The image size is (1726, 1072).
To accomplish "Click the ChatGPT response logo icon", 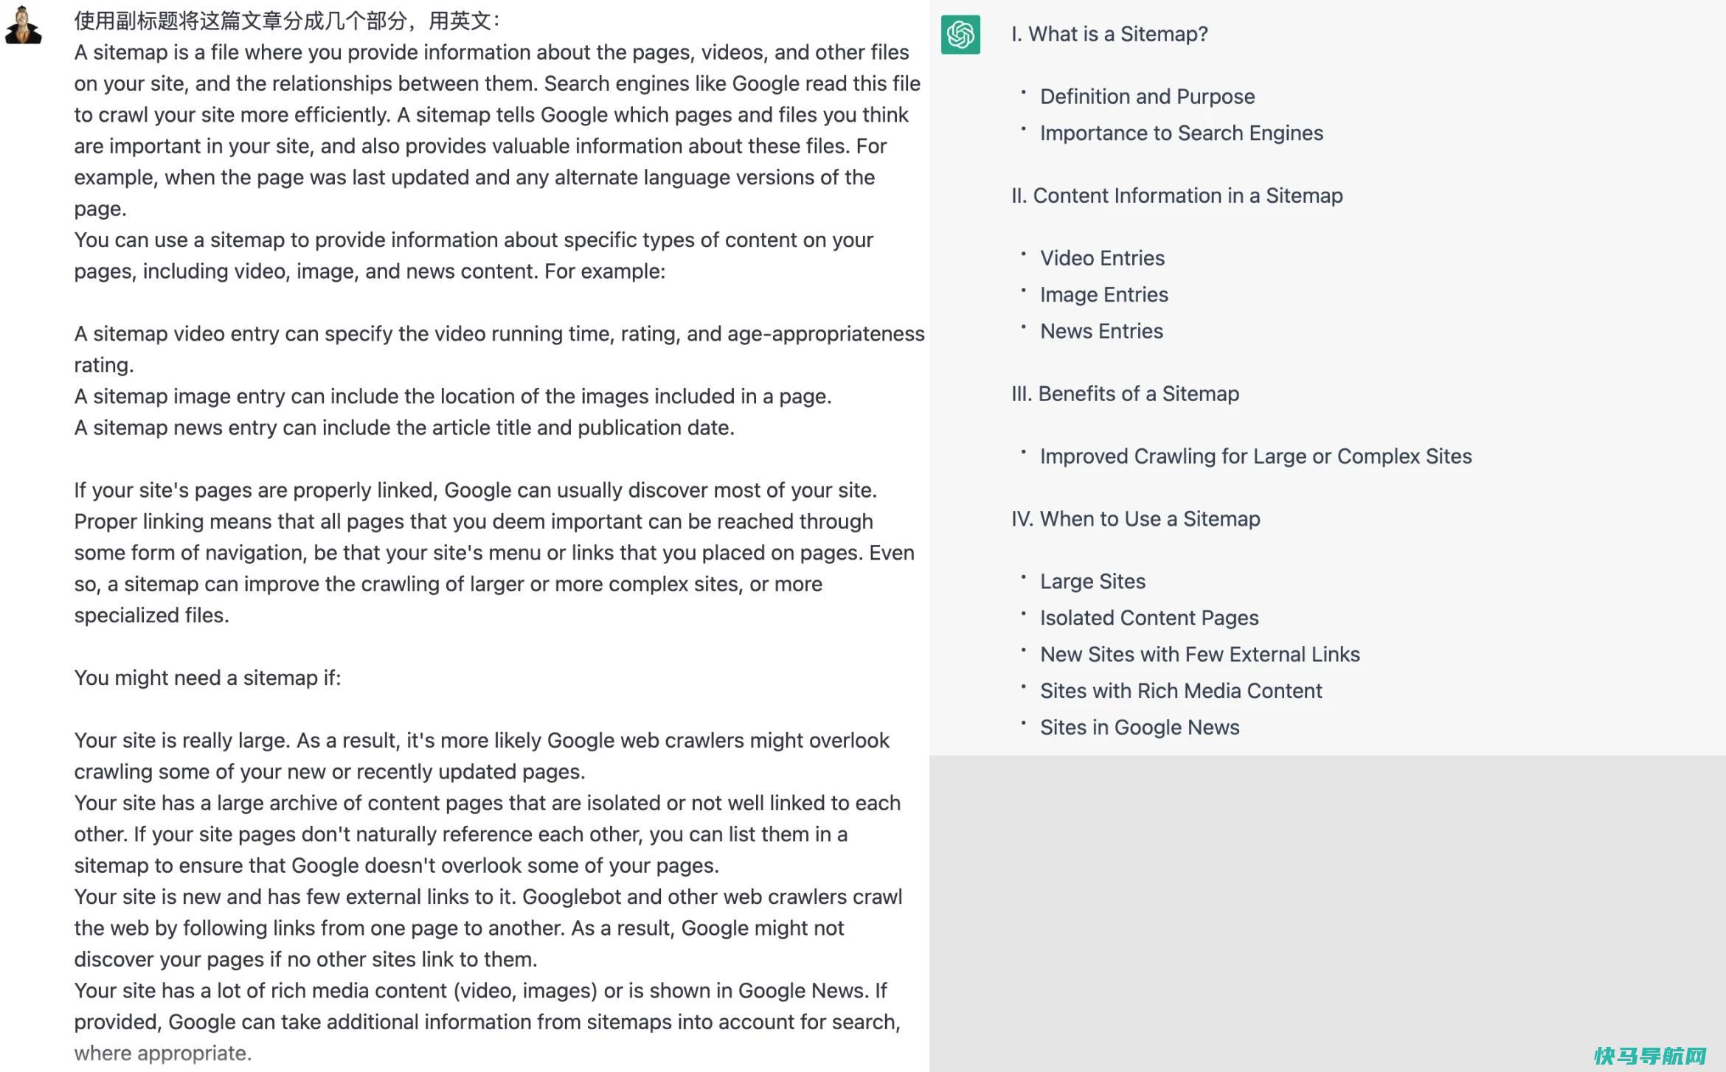I will (963, 35).
